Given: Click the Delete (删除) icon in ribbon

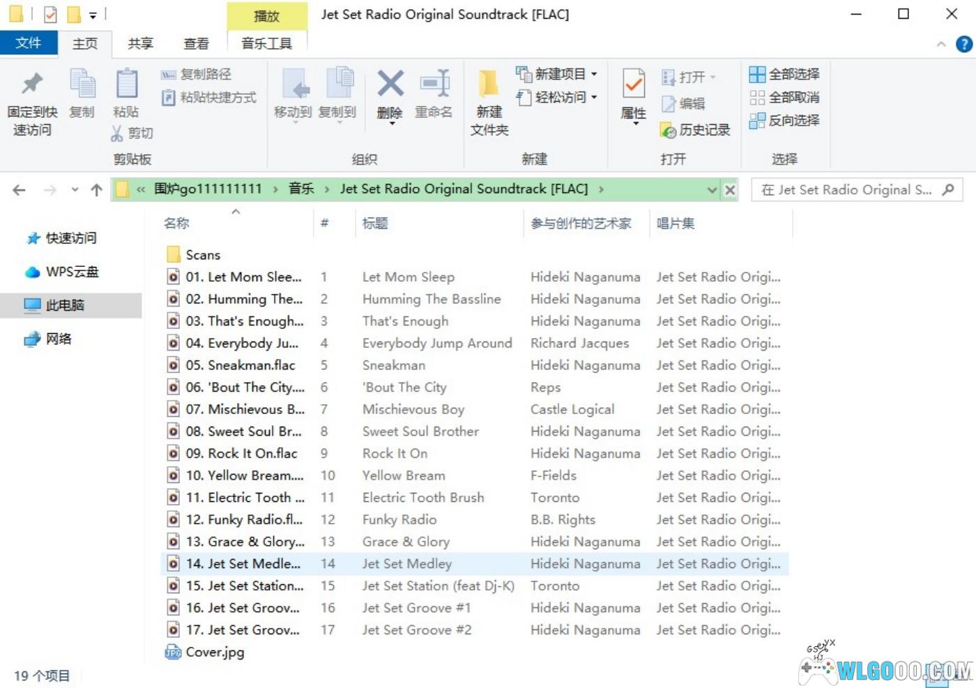Looking at the screenshot, I should coord(390,85).
